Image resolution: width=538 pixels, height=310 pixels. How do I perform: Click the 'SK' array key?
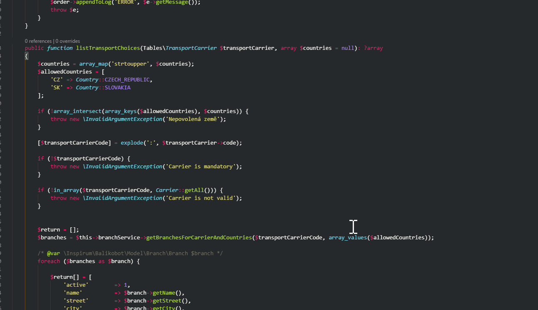[57, 88]
